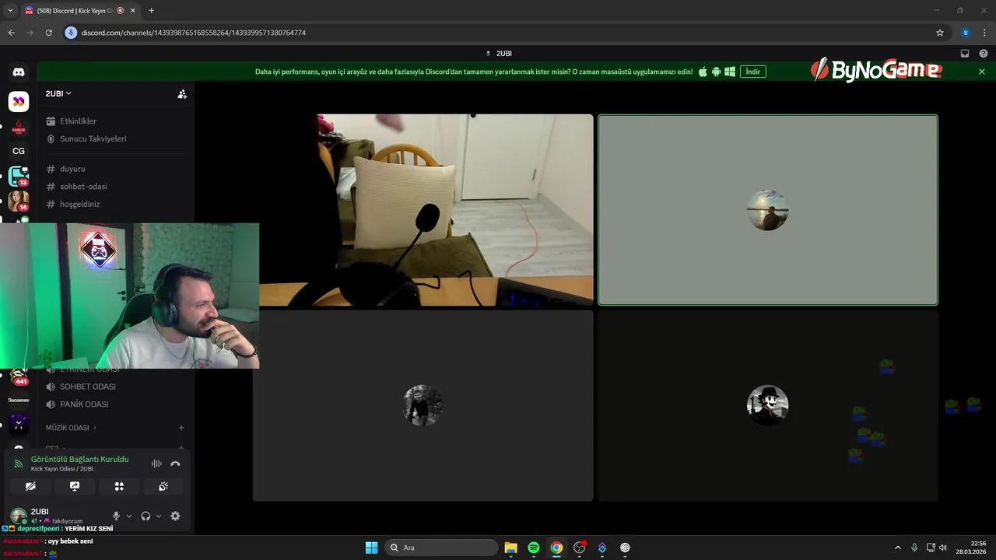Turn on the camera toggle

[x=30, y=486]
